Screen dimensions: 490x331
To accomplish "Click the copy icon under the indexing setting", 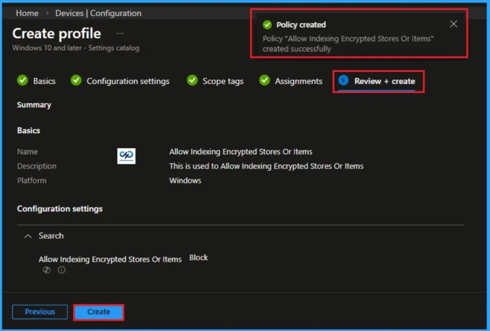I will (46, 270).
